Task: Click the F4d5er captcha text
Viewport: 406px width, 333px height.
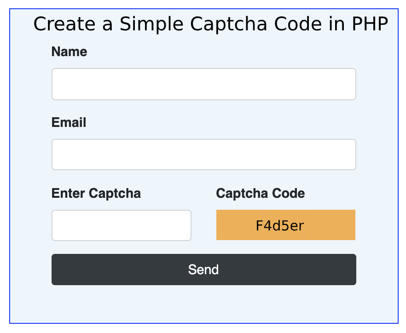Action: click(280, 226)
